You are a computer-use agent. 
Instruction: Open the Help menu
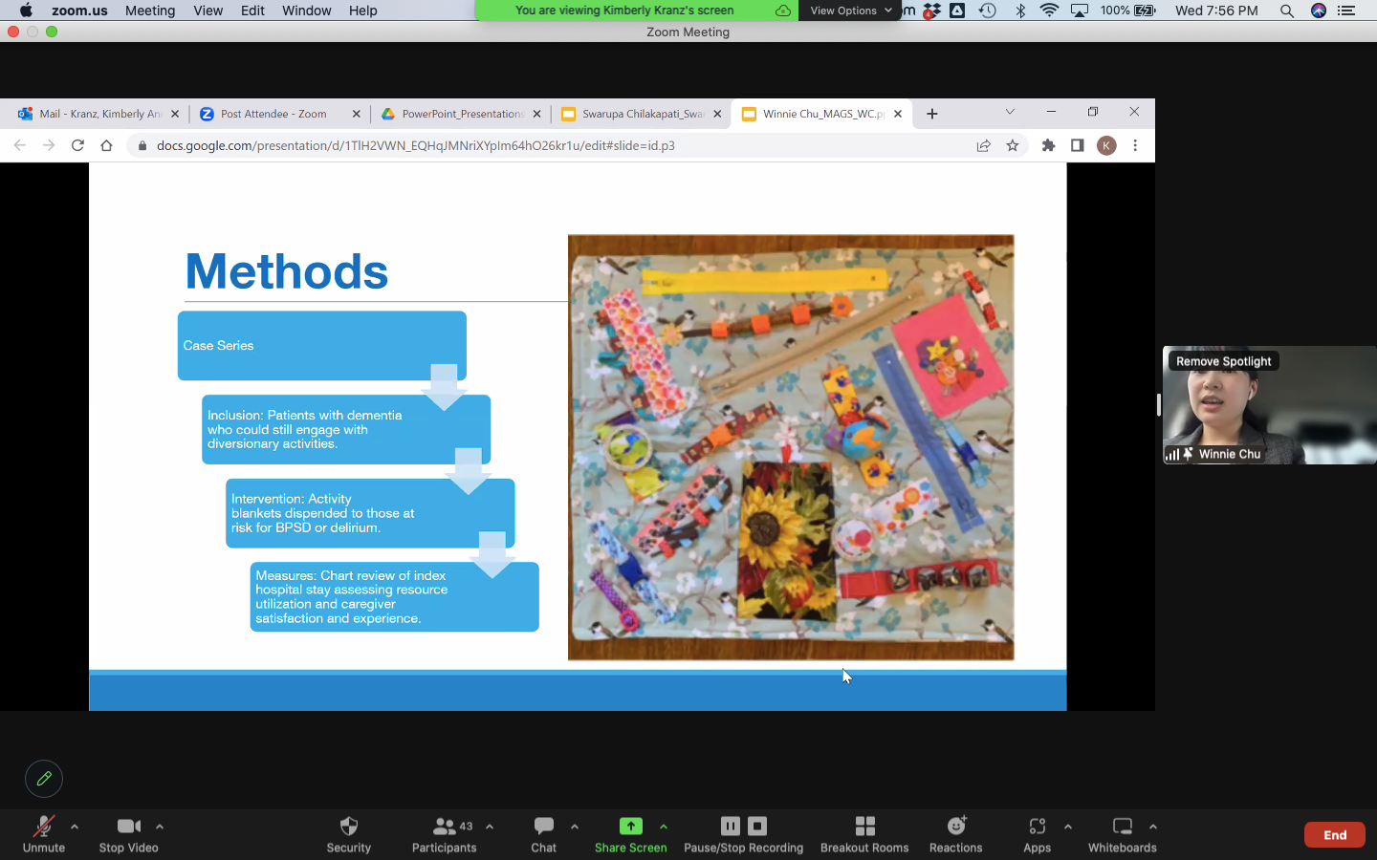click(x=362, y=11)
